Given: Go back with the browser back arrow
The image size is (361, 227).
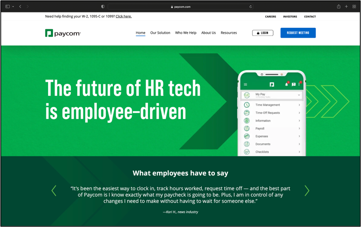Looking at the screenshot, I should (x=20, y=6).
